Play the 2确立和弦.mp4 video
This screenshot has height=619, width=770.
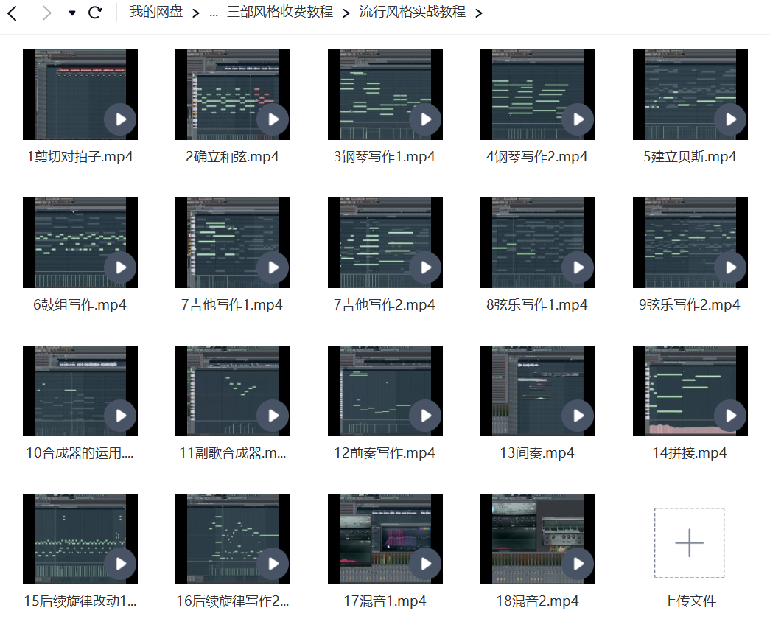pos(273,119)
